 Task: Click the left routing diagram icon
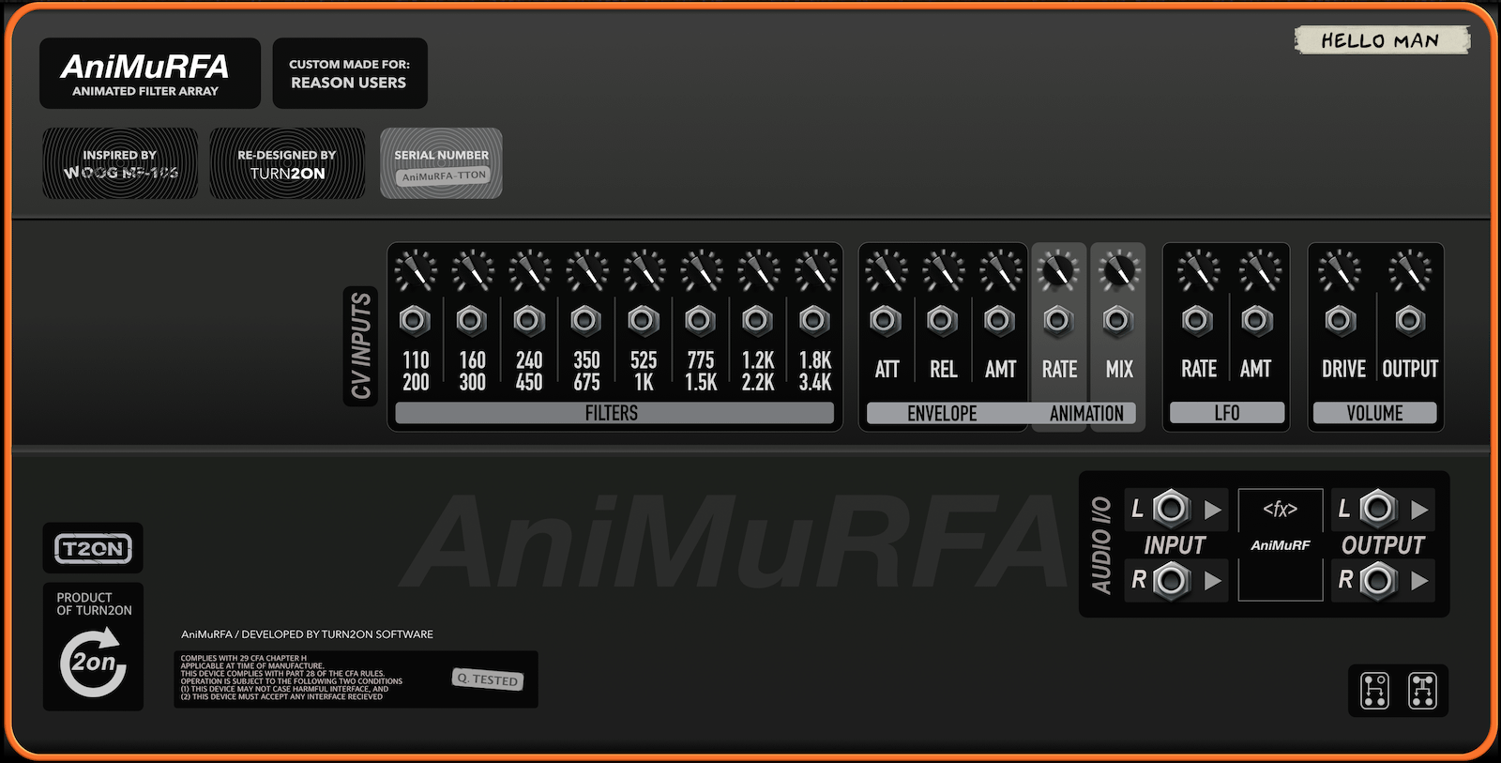click(x=1374, y=691)
